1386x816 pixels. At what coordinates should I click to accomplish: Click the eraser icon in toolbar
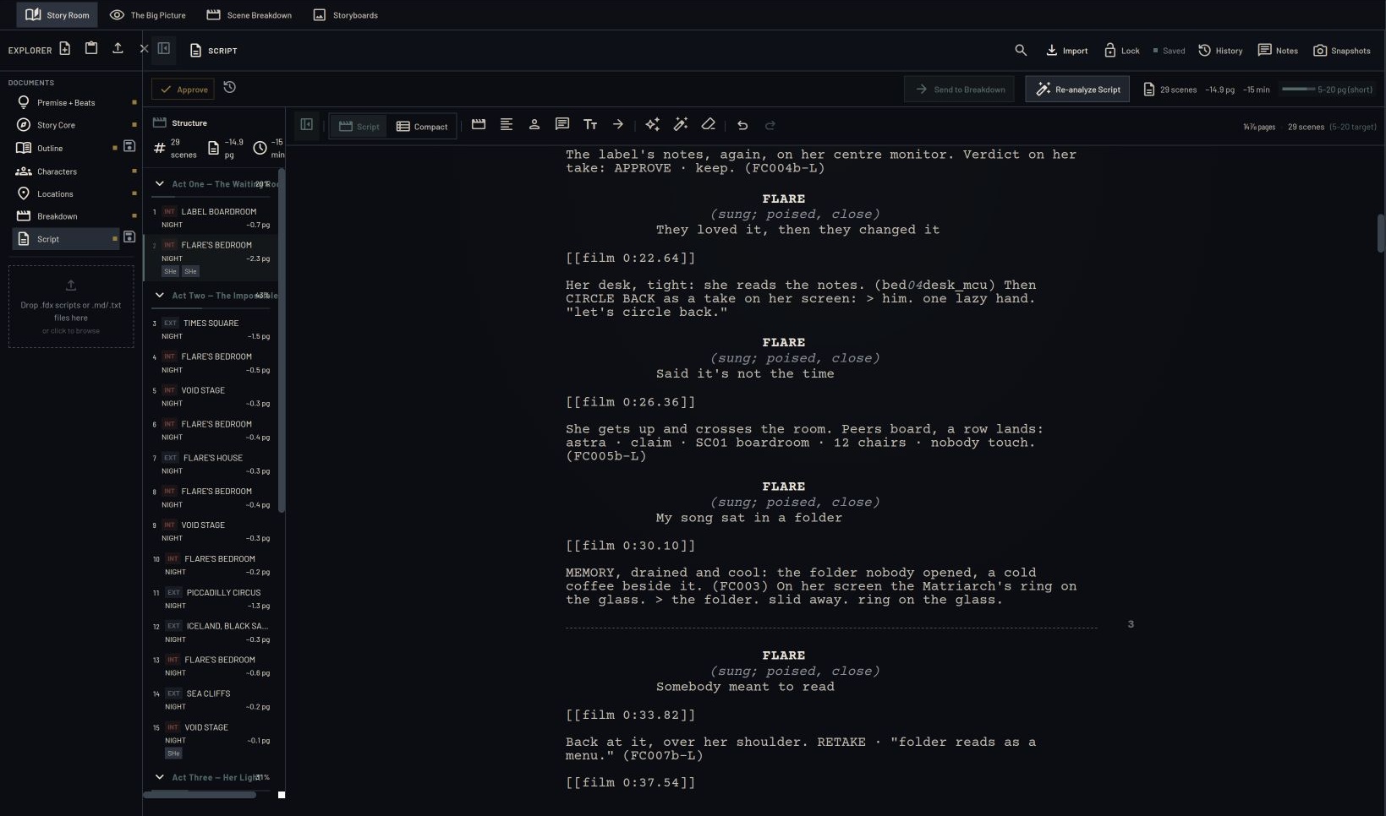708,124
